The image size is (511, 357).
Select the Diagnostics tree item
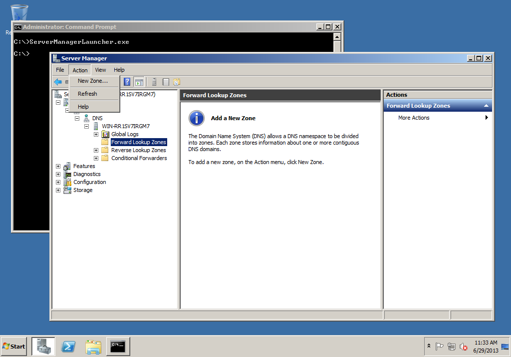pyautogui.click(x=87, y=174)
